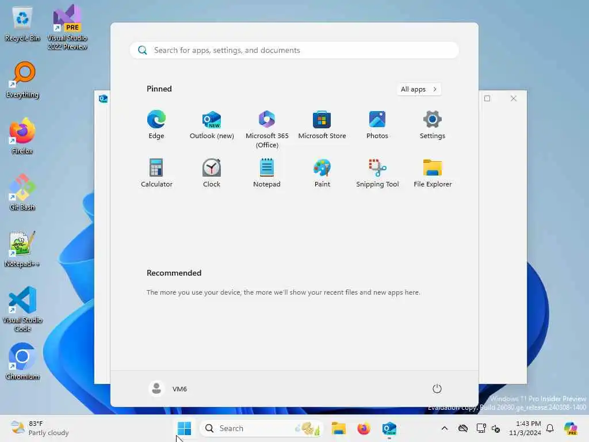
Task: Select Visual Studio 2022 Preview desktop shortcut
Action: pyautogui.click(x=67, y=27)
